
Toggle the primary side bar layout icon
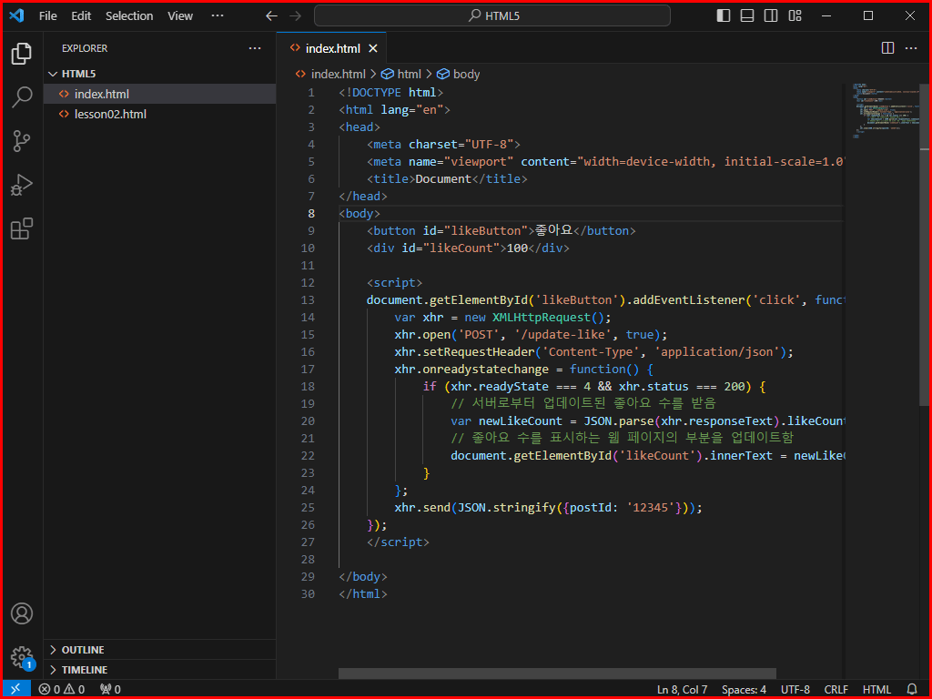pyautogui.click(x=724, y=15)
